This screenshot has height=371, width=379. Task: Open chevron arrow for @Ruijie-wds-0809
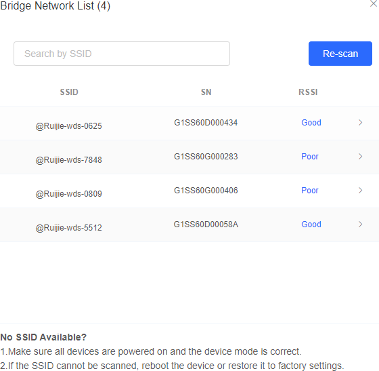[x=360, y=191]
